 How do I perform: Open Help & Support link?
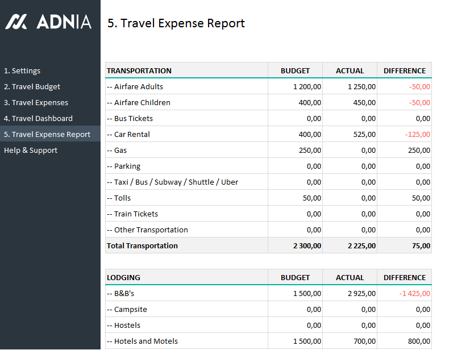[31, 151]
